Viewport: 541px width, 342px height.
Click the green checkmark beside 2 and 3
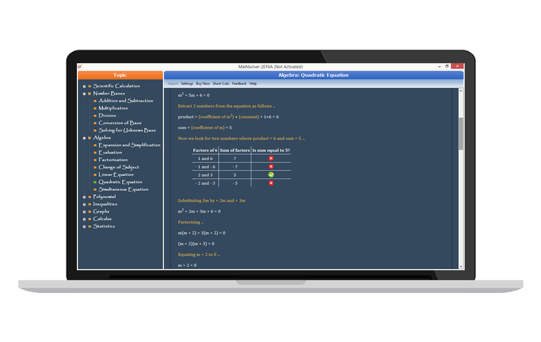270,174
